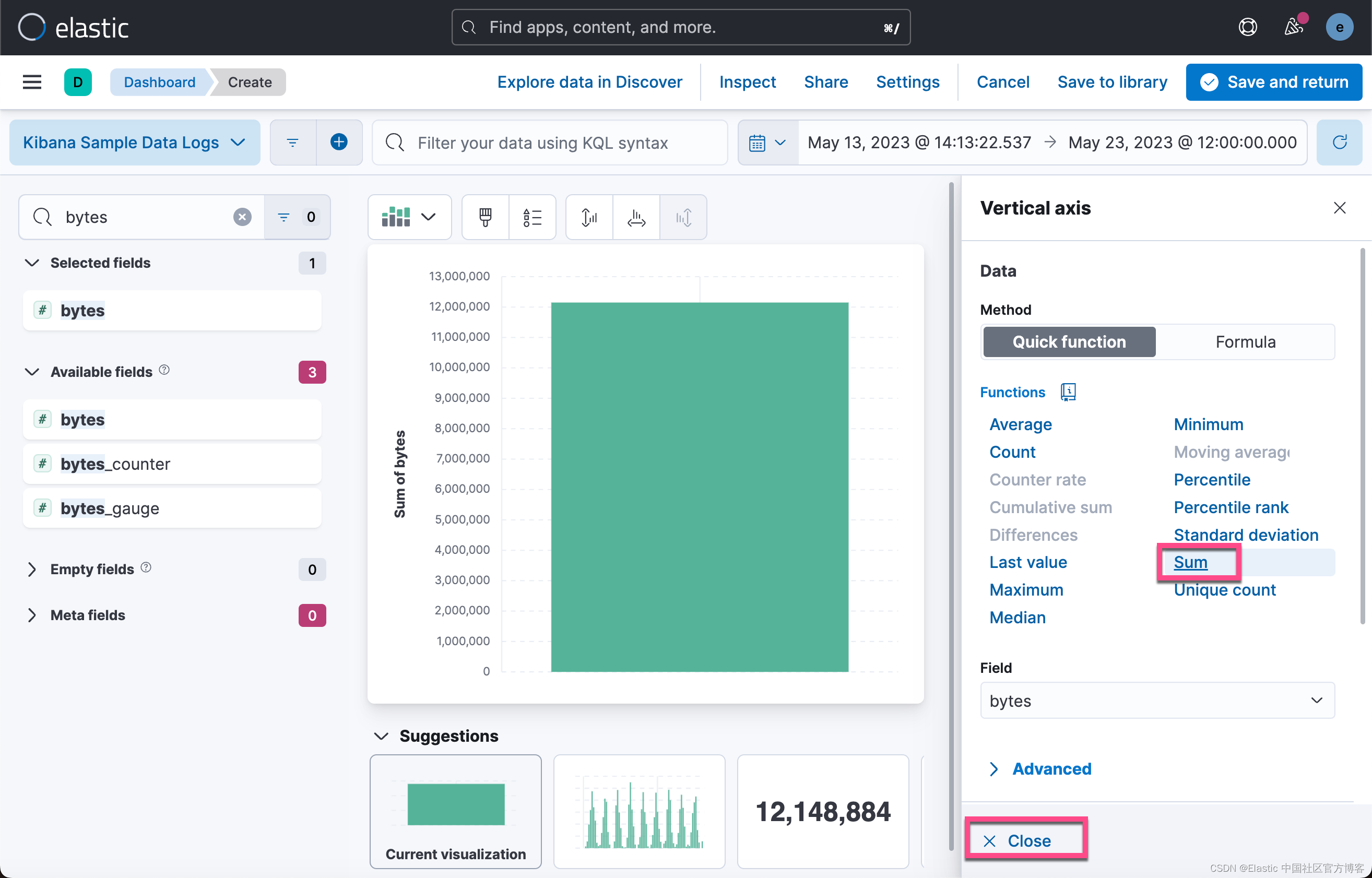Open the filter menu icon beside data view
1372x878 pixels.
click(x=292, y=143)
